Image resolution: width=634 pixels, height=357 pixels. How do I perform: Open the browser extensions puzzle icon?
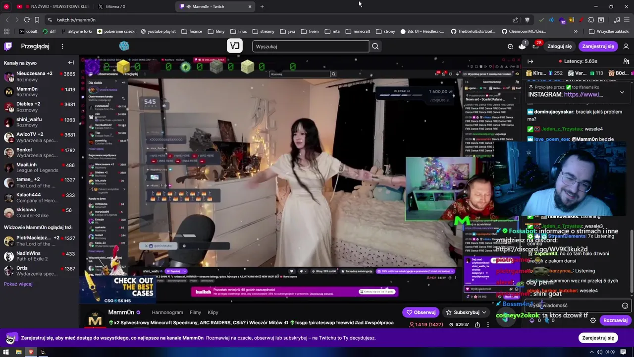coord(591,20)
